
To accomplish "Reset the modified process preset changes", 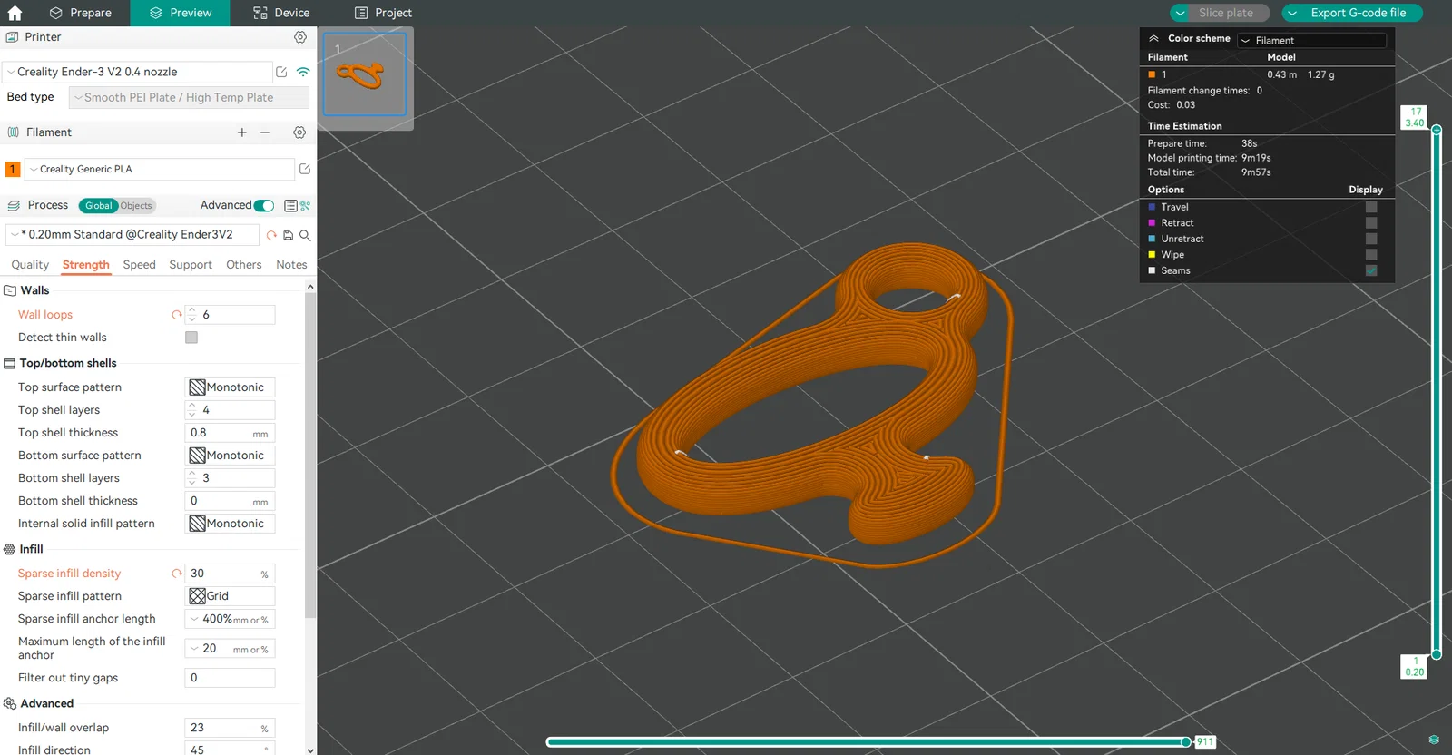I will (x=271, y=235).
